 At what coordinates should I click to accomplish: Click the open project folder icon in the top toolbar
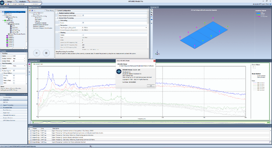click(6, 4)
